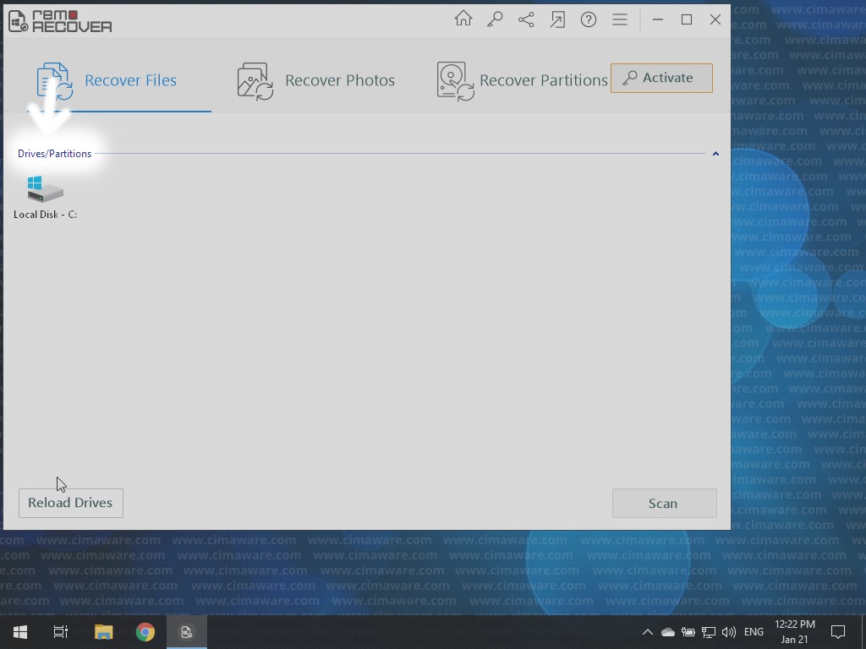Open File Explorer from the taskbar
866x649 pixels.
click(x=103, y=632)
